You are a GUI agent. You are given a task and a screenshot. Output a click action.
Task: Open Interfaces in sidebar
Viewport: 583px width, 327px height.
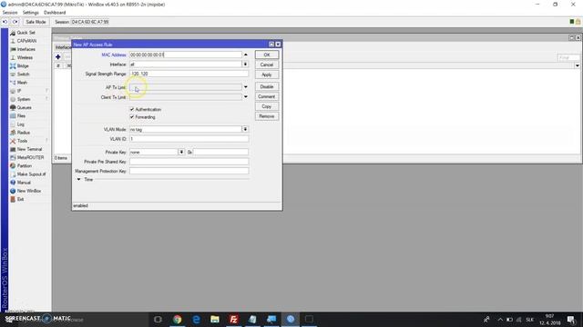(x=26, y=49)
